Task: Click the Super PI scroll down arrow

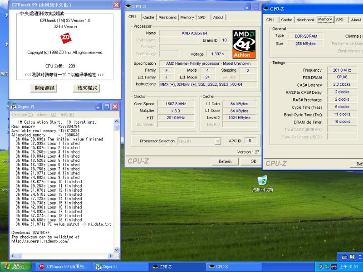Action: coord(117,250)
